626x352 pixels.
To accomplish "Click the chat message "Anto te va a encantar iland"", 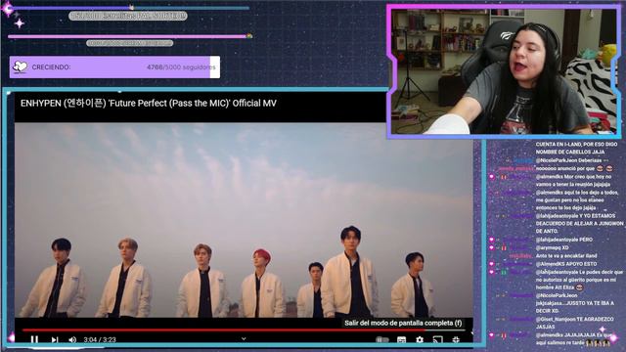I will (566, 256).
